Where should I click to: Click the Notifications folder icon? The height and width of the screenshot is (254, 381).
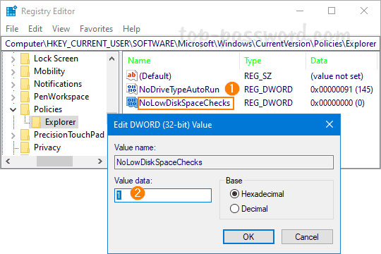[x=25, y=84]
